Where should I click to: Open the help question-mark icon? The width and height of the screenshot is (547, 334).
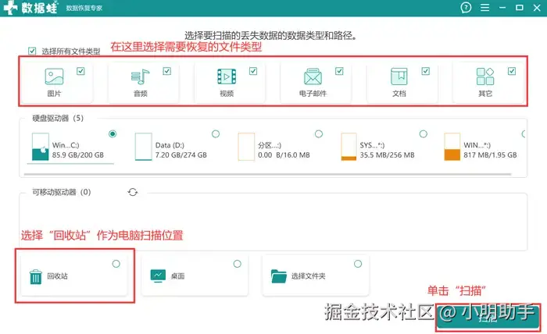pos(466,8)
